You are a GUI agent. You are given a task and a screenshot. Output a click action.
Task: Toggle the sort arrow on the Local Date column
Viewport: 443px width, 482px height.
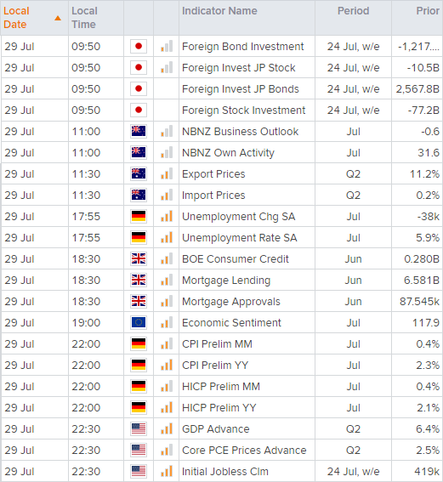point(58,18)
